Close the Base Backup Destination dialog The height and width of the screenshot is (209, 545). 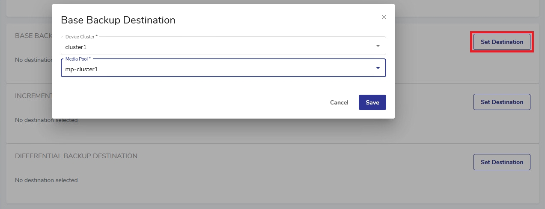(x=384, y=17)
